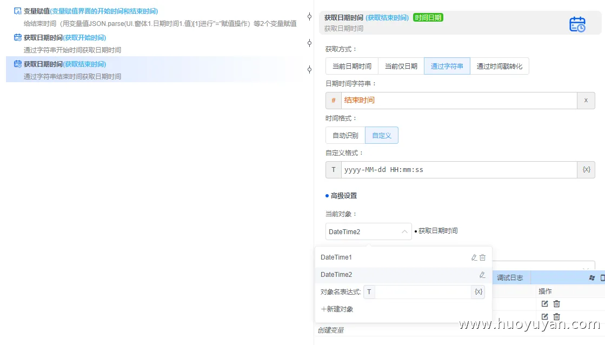Click the green 时间日期 tag
Viewport: 605px width, 345px height.
[x=428, y=17]
